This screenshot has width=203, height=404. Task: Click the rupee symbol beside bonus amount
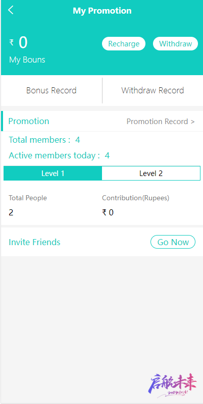tap(12, 42)
